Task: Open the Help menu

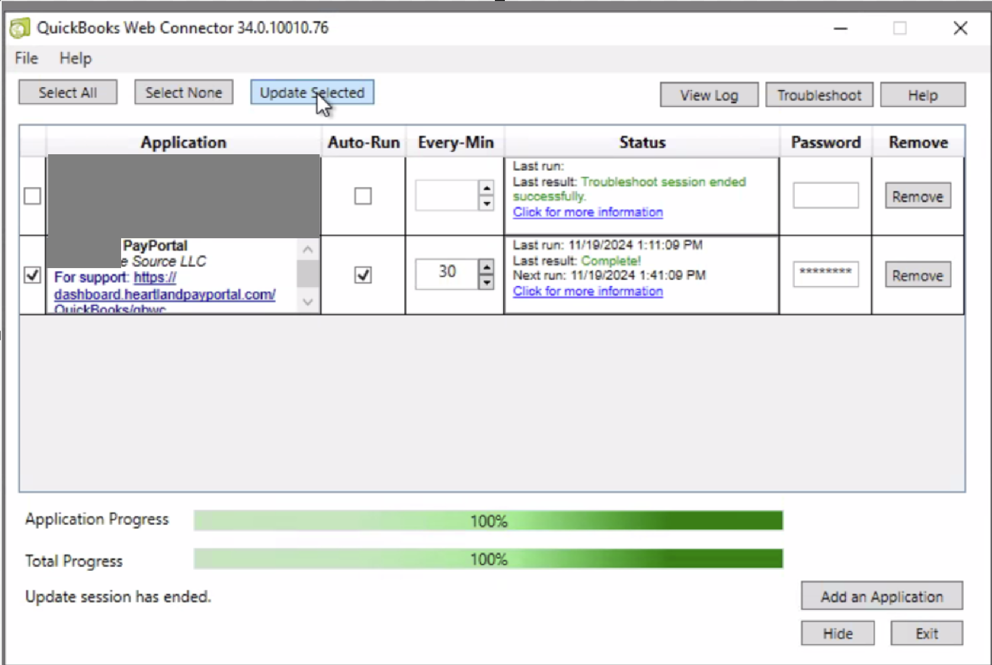Action: click(75, 58)
